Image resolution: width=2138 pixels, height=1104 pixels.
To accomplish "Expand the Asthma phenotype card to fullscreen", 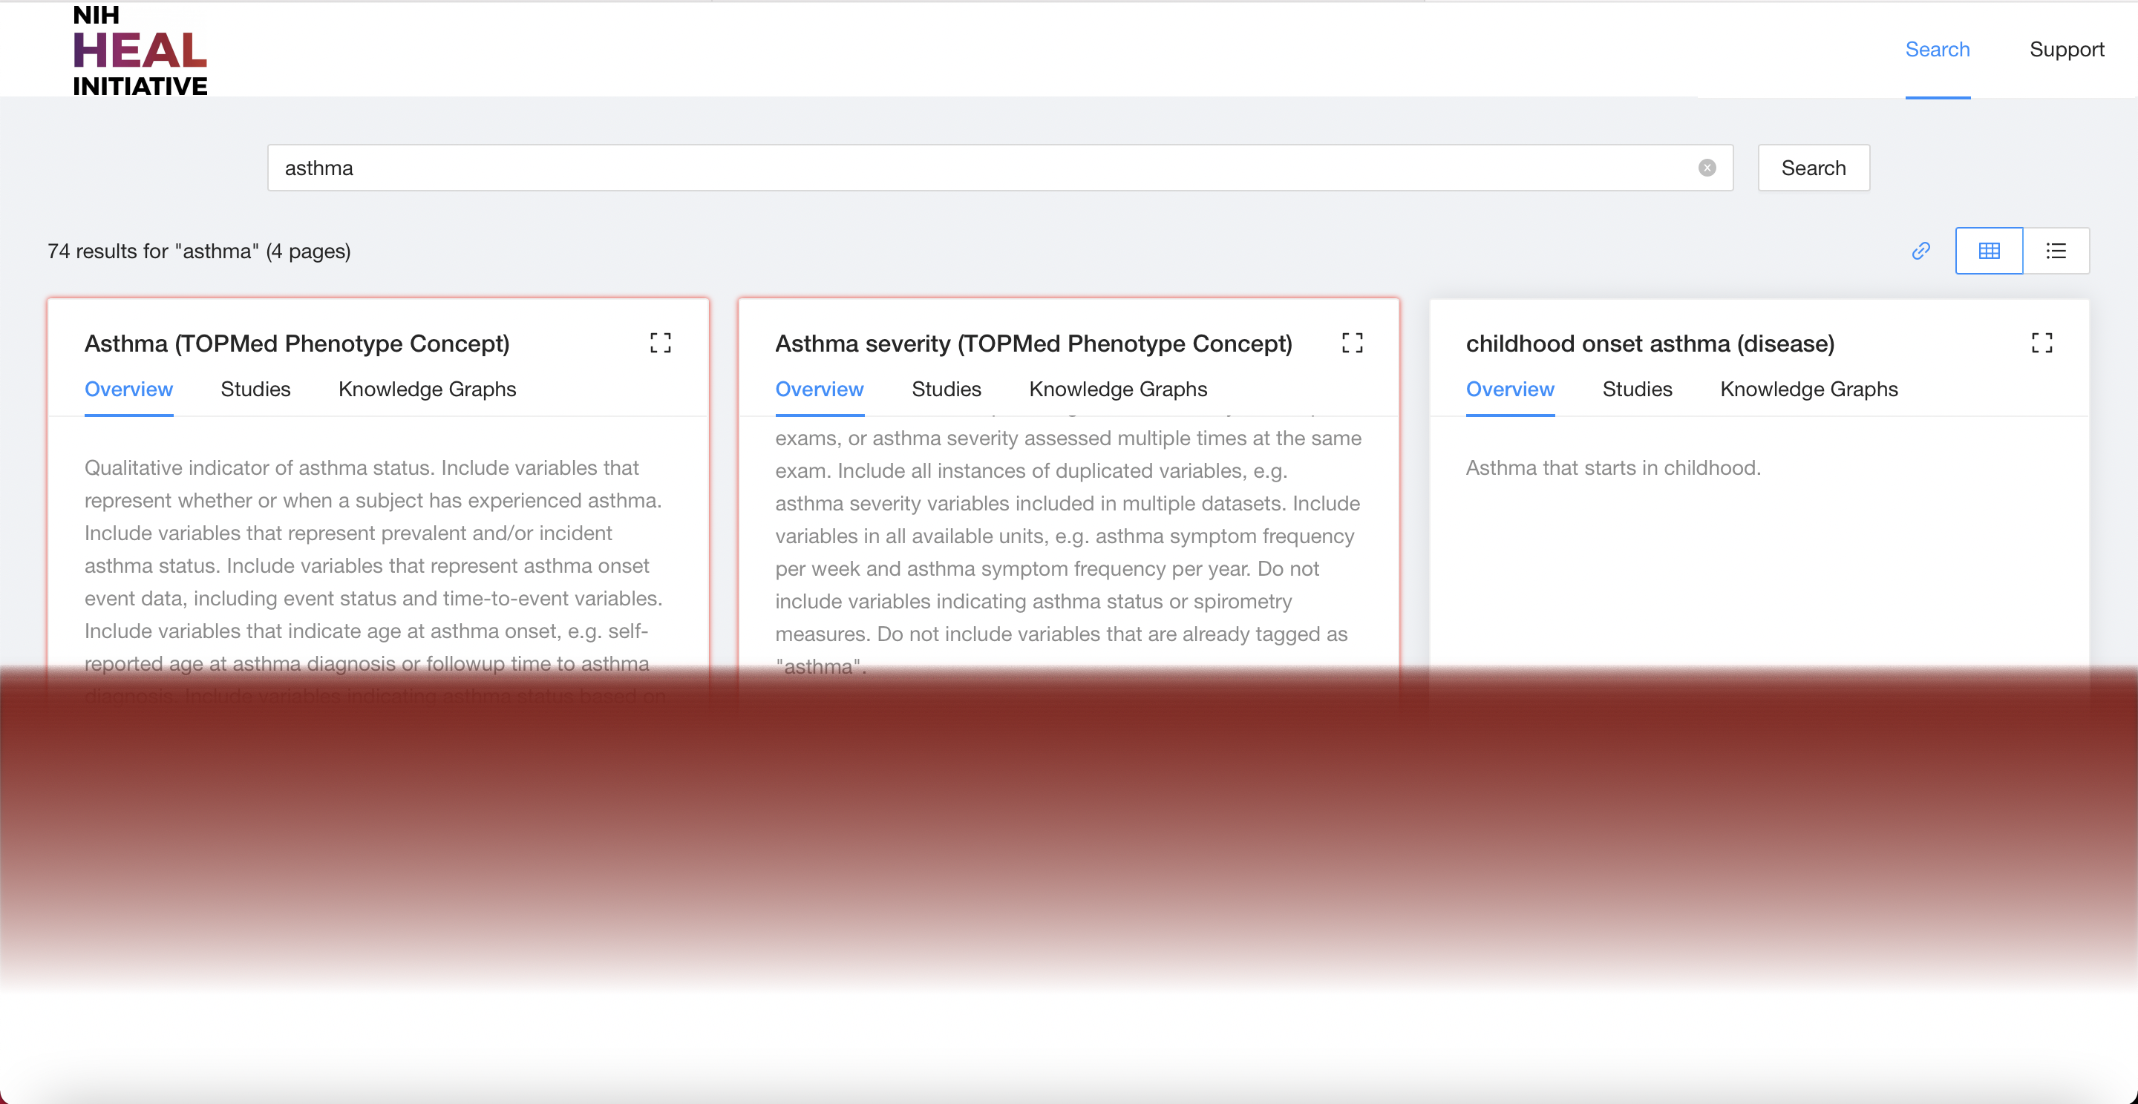I will [x=661, y=342].
